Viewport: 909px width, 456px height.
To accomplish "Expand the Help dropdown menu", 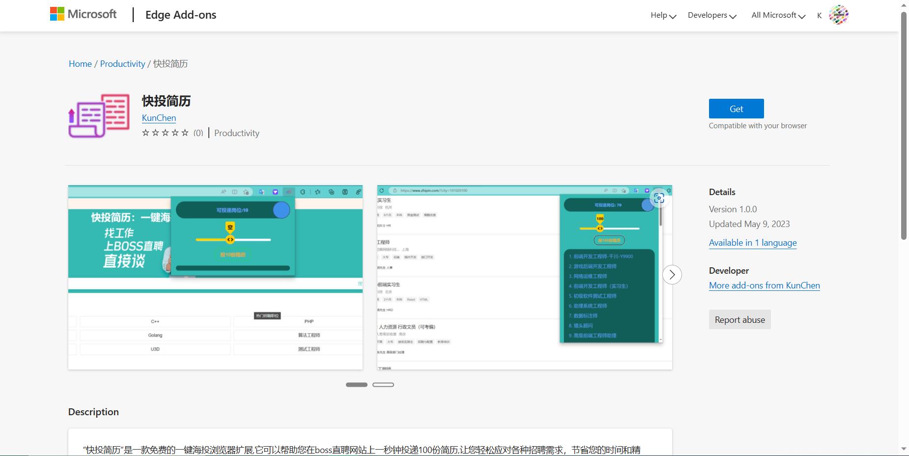I will (663, 15).
